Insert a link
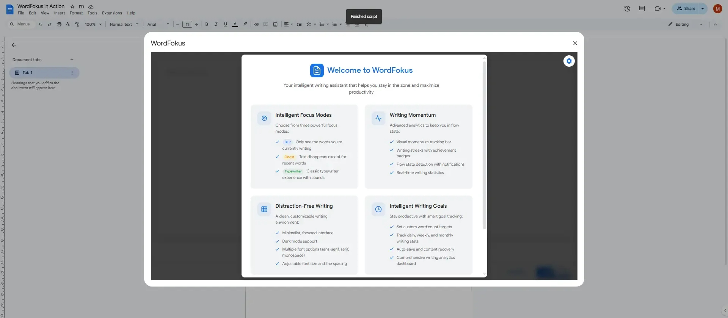Viewport: 728px width, 318px height. (x=257, y=24)
